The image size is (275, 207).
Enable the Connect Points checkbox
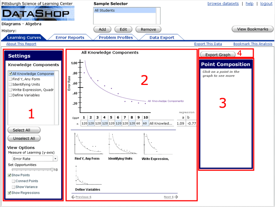[x=14, y=181]
